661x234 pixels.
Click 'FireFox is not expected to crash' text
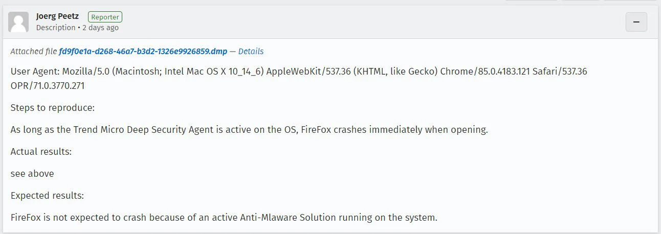(75, 218)
